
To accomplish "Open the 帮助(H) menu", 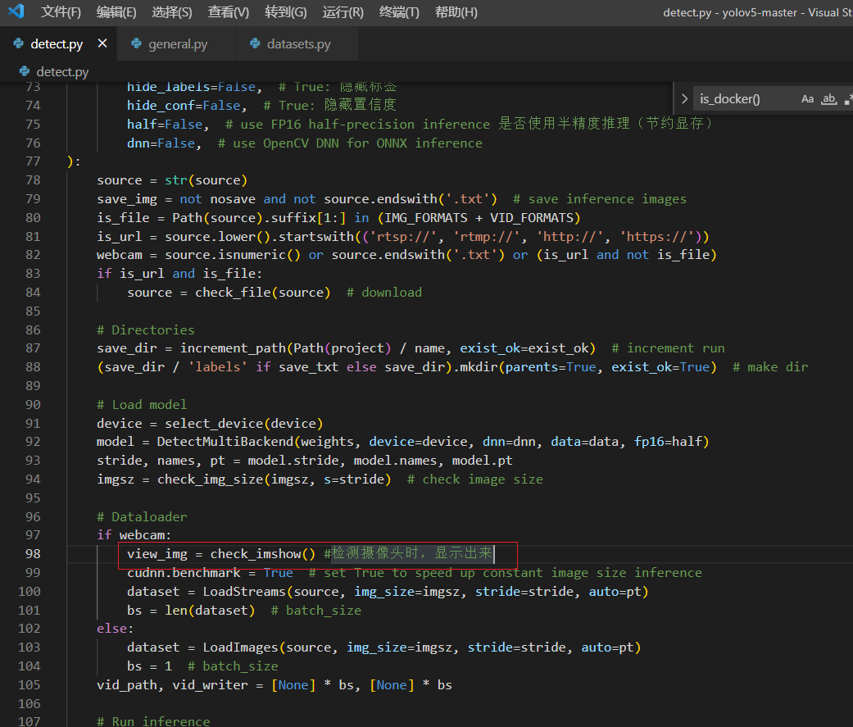I will click(456, 12).
